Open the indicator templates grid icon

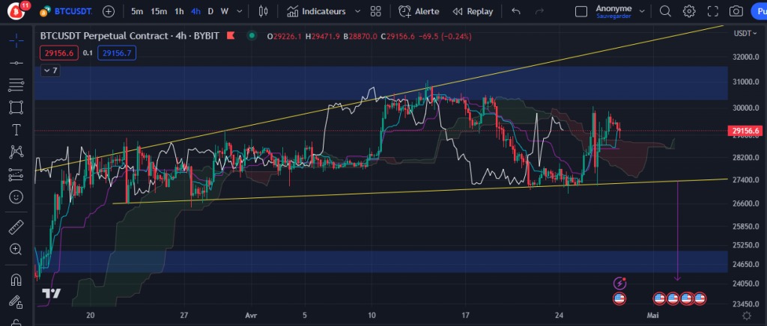(376, 11)
